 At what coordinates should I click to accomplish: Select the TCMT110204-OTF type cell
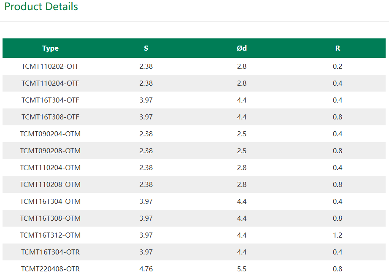point(50,83)
